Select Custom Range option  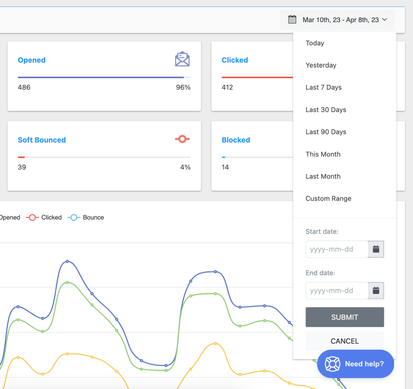click(x=328, y=199)
